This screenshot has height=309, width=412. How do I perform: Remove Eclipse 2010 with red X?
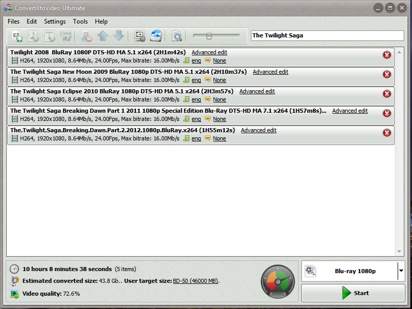tap(387, 94)
